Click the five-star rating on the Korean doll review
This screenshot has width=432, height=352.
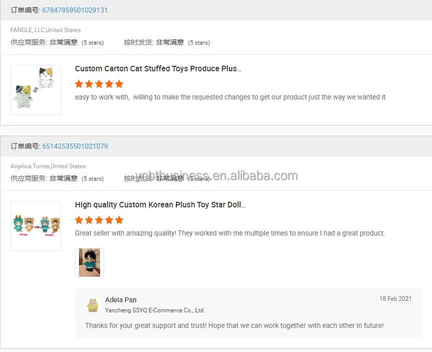tap(99, 220)
